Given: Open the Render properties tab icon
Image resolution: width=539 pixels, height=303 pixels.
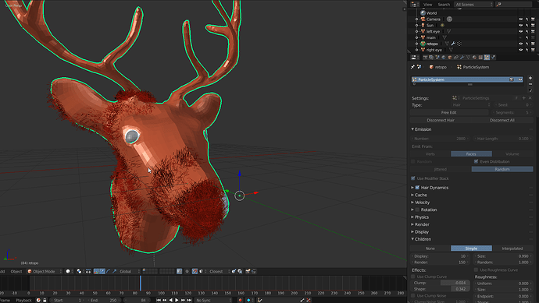Looking at the screenshot, I should click(425, 58).
